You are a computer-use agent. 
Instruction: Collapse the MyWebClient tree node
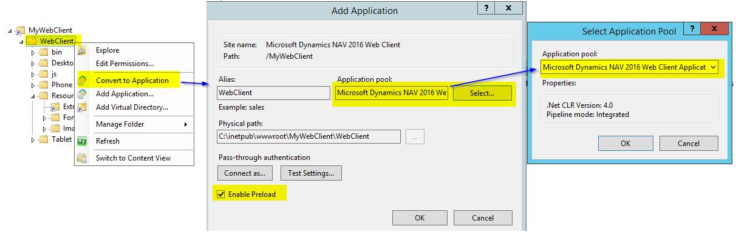[x=10, y=30]
